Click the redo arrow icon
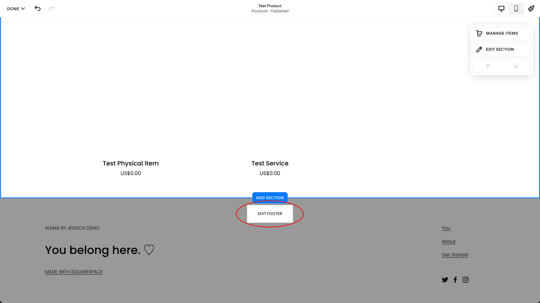This screenshot has width=540, height=303. 52,8
